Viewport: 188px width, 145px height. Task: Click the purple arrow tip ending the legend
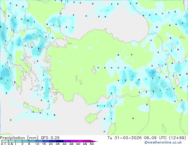click(x=94, y=141)
